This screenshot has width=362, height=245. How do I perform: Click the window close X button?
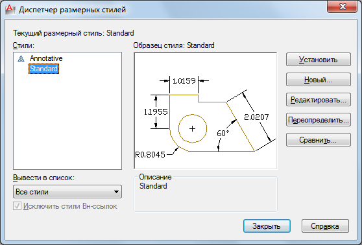coord(342,6)
